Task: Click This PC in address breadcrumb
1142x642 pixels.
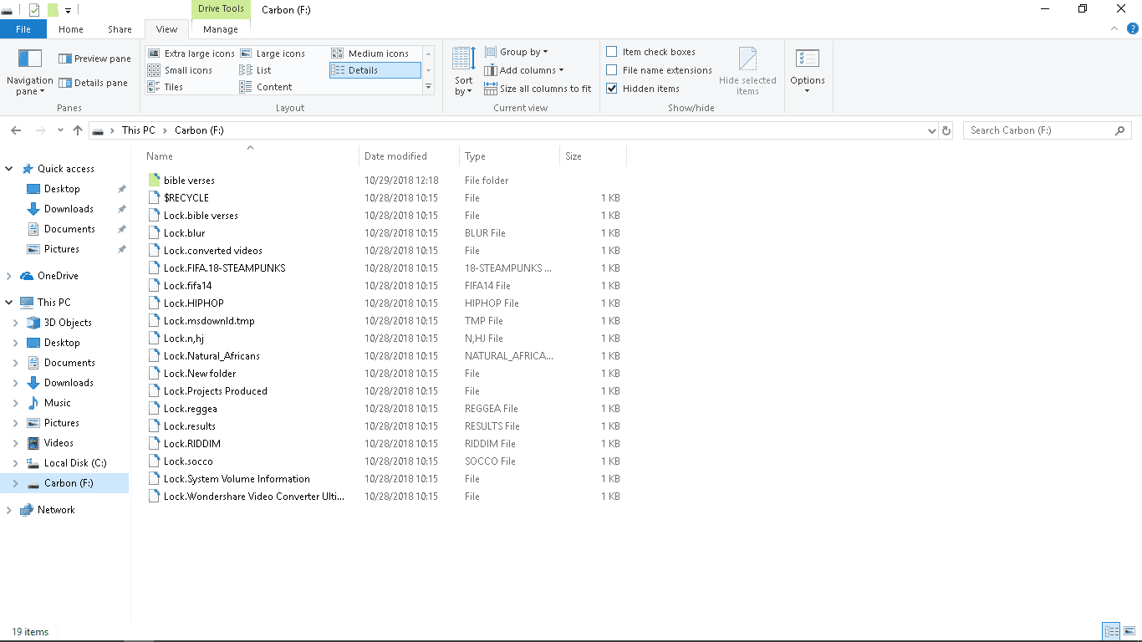Action: pyautogui.click(x=138, y=130)
